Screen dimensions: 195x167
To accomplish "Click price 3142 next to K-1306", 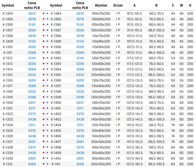I will [32, 24].
